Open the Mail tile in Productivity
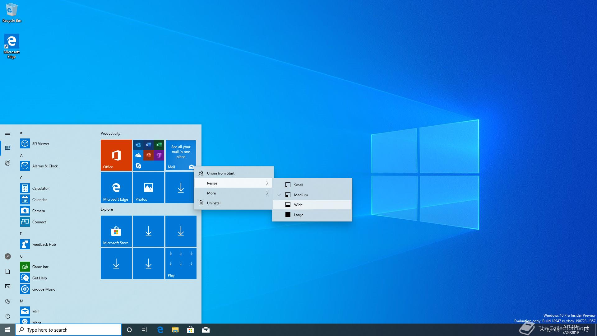This screenshot has width=597, height=336. click(181, 155)
